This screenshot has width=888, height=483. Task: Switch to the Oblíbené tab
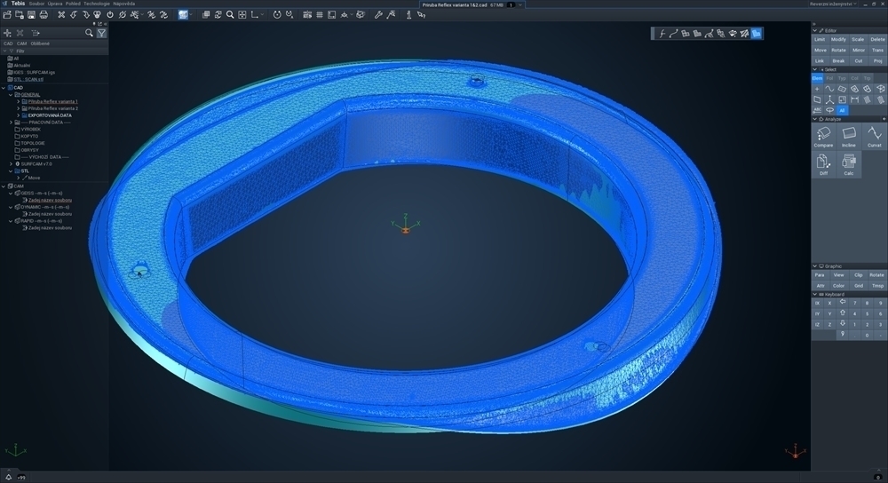(40, 43)
